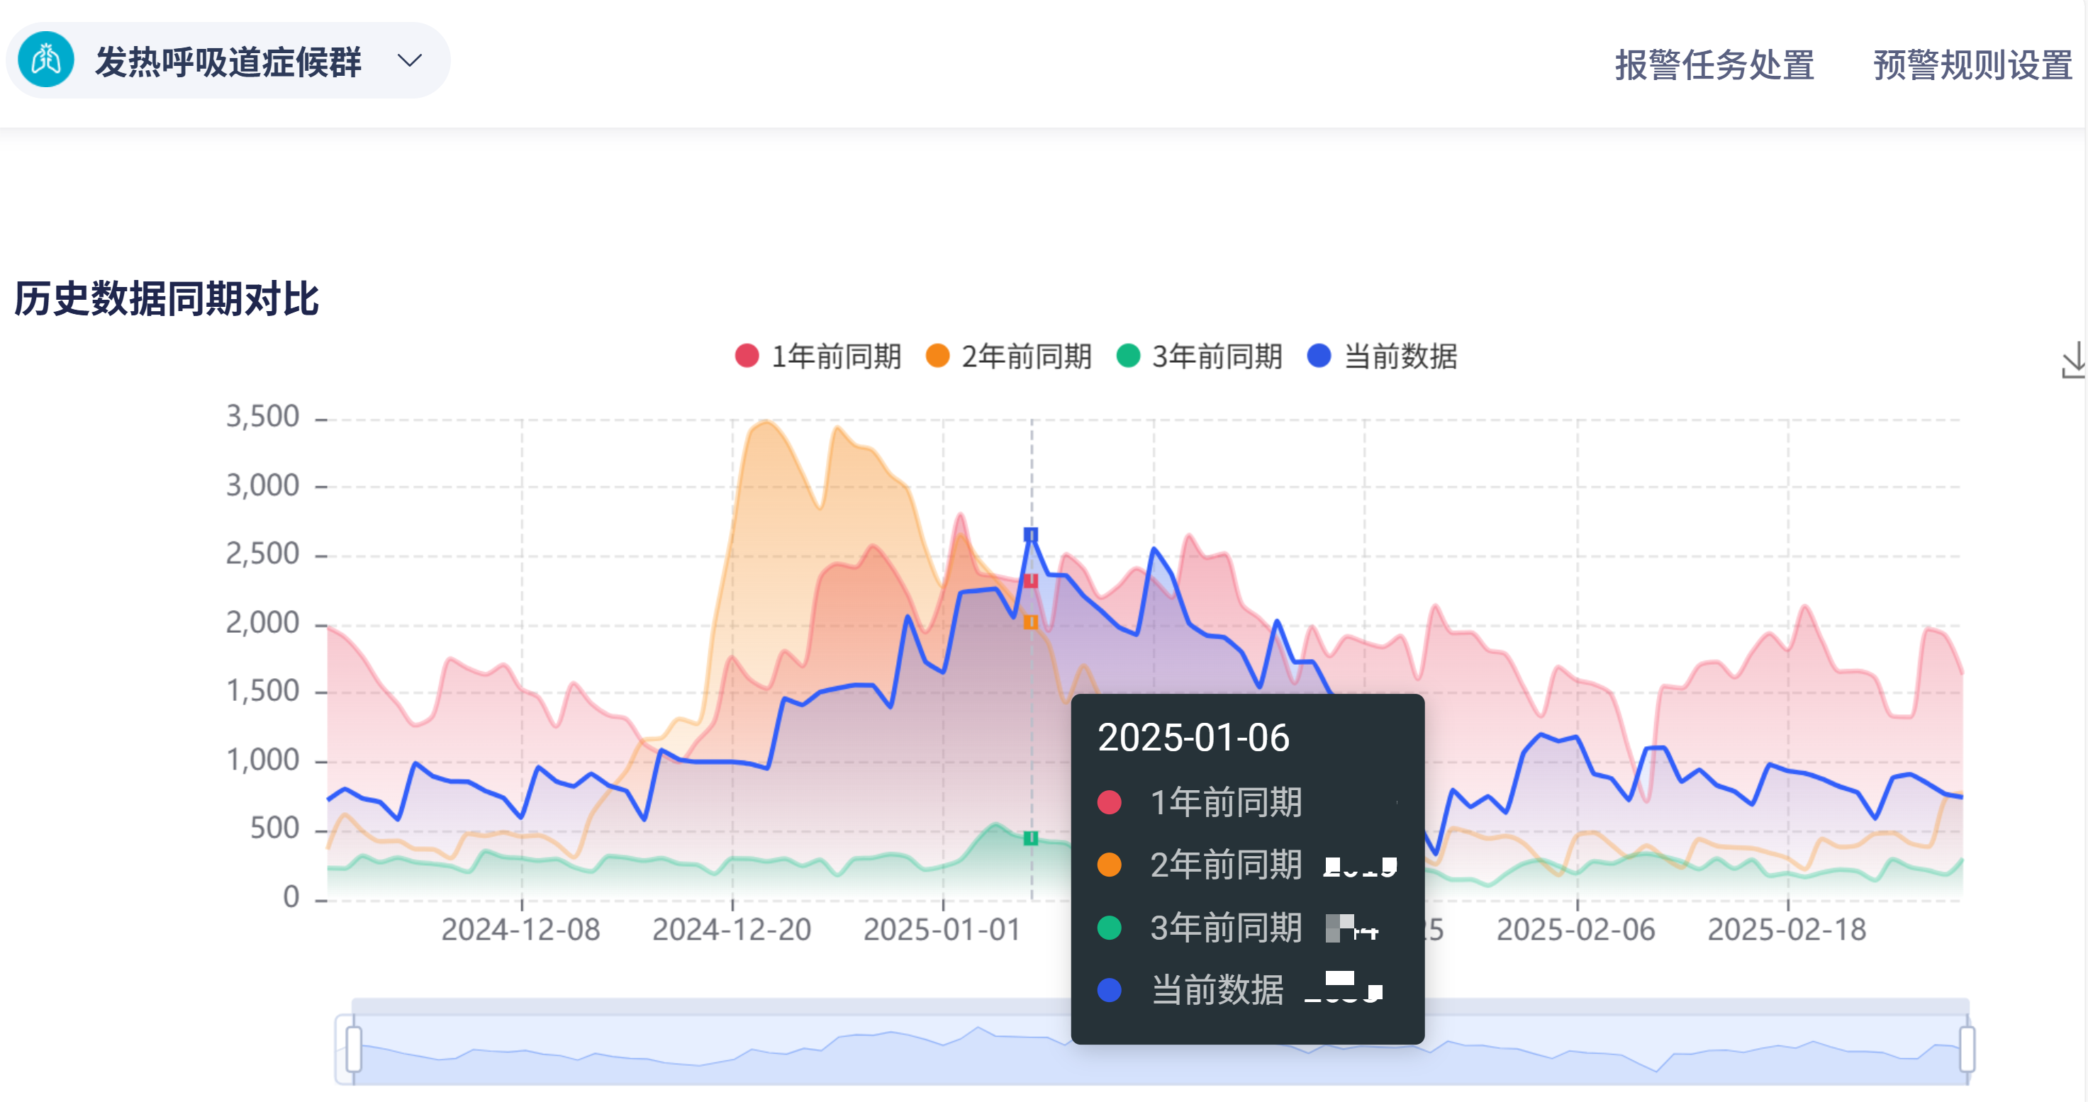Screen dimensions: 2088x1102
Task: Click the 历史数据同期对比 heading
Action: (167, 299)
